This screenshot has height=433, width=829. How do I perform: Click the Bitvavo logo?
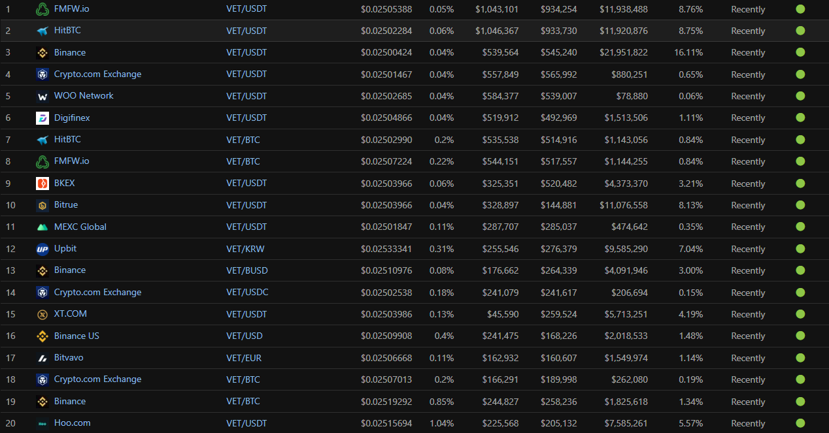click(42, 358)
